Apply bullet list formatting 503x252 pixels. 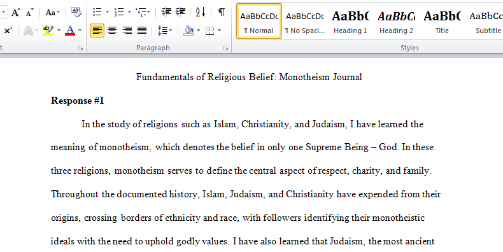point(97,12)
